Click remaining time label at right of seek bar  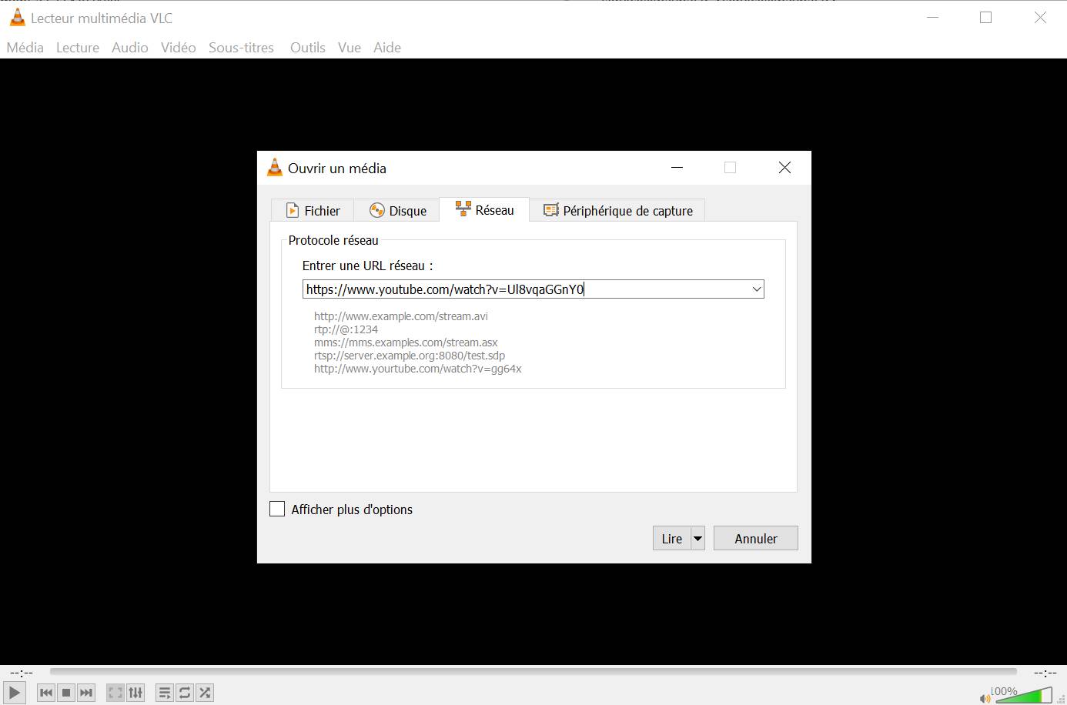tap(1045, 673)
